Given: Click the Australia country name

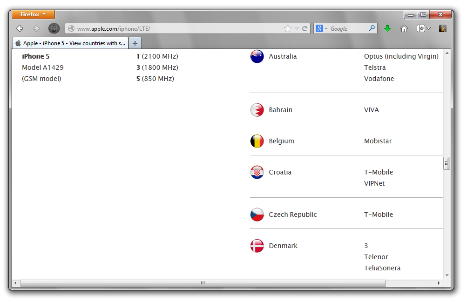Looking at the screenshot, I should (x=283, y=56).
